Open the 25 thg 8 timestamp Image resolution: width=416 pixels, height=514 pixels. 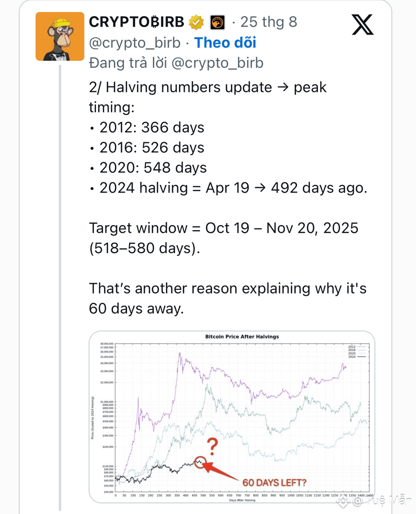tap(269, 22)
